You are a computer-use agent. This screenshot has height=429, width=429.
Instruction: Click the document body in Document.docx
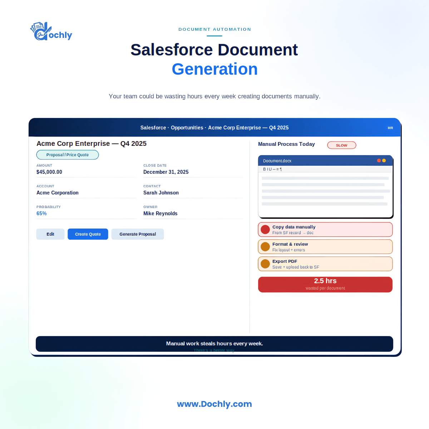click(x=325, y=195)
